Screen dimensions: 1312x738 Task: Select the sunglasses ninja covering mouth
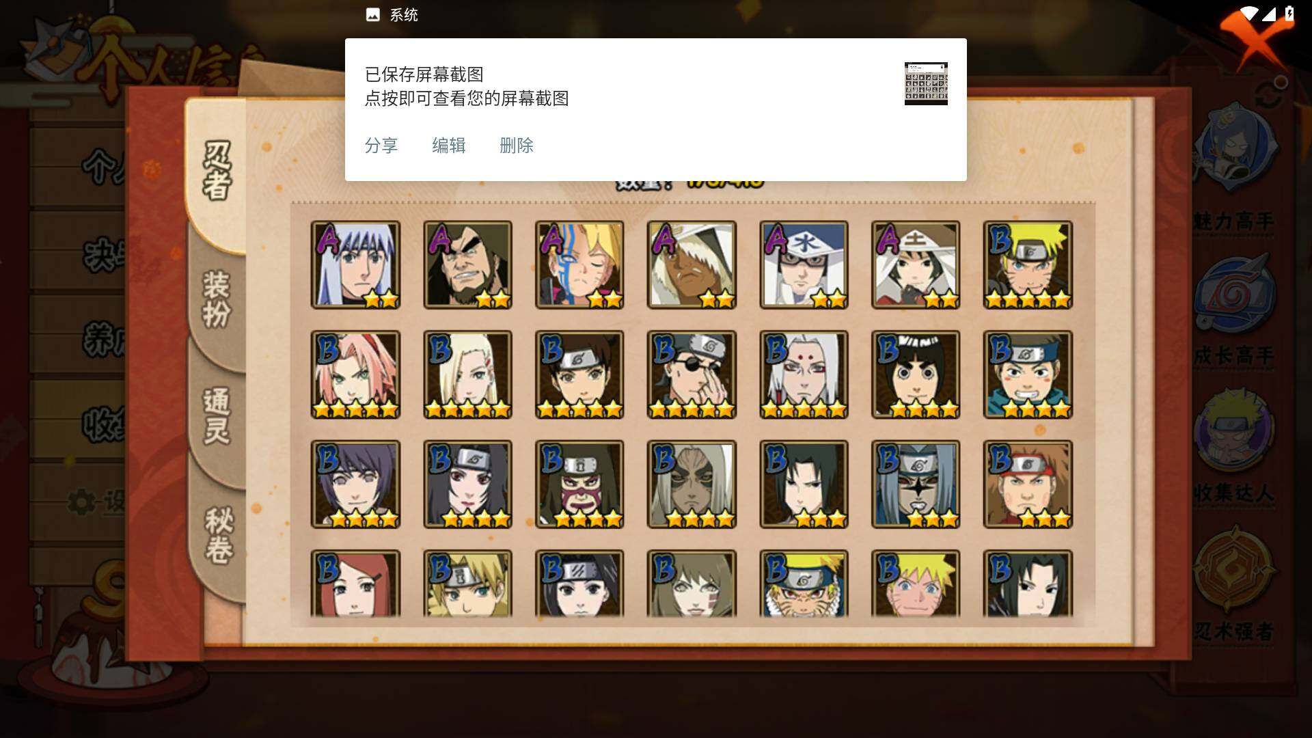(x=692, y=374)
